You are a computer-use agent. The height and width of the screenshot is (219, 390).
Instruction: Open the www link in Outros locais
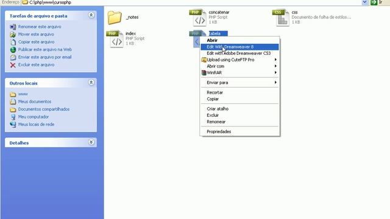[23, 94]
